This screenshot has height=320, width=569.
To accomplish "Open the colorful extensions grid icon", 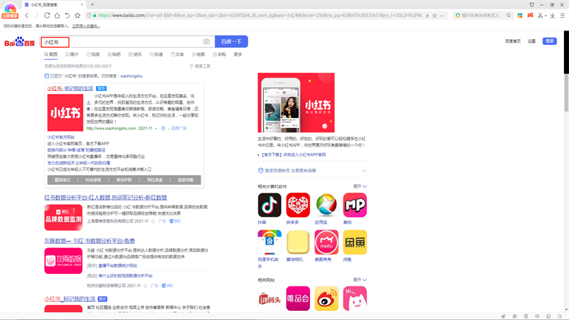I will 520,16.
